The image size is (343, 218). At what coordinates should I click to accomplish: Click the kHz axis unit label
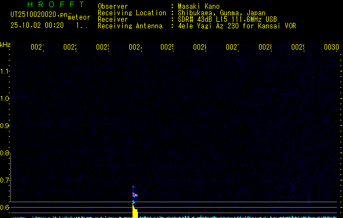pyautogui.click(x=5, y=44)
